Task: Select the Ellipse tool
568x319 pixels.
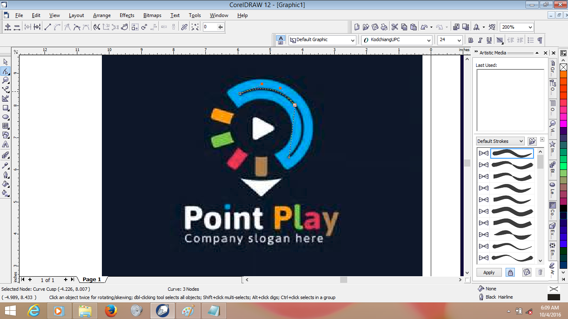Action: click(x=6, y=117)
